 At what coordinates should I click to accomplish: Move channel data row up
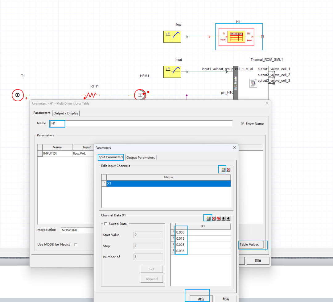223,218
